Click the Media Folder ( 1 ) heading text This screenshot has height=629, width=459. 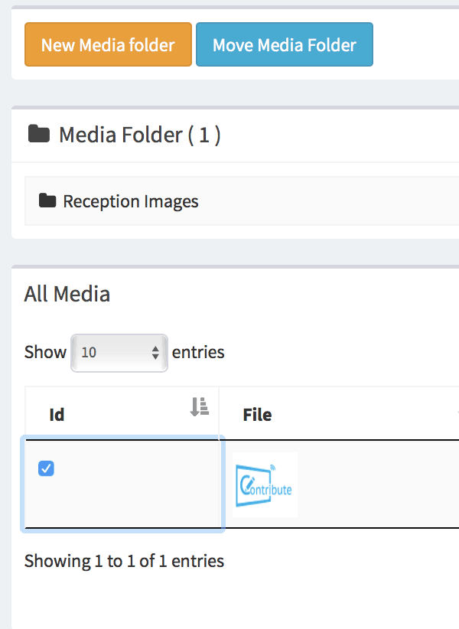click(x=140, y=135)
